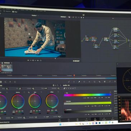This screenshot has height=131, width=131.
Task: Toggle the Hue qualifier enable dot
Action: 65,93
